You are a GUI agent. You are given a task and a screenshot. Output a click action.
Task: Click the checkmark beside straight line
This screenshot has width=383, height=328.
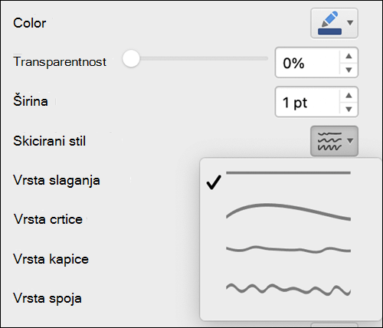214,182
